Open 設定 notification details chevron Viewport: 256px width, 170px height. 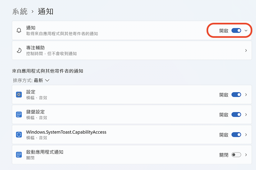coord(246,95)
